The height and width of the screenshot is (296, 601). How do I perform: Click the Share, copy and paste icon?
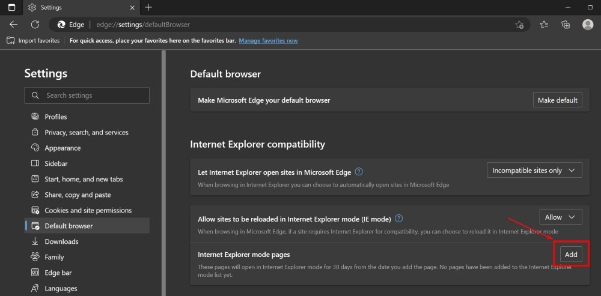pyautogui.click(x=35, y=195)
